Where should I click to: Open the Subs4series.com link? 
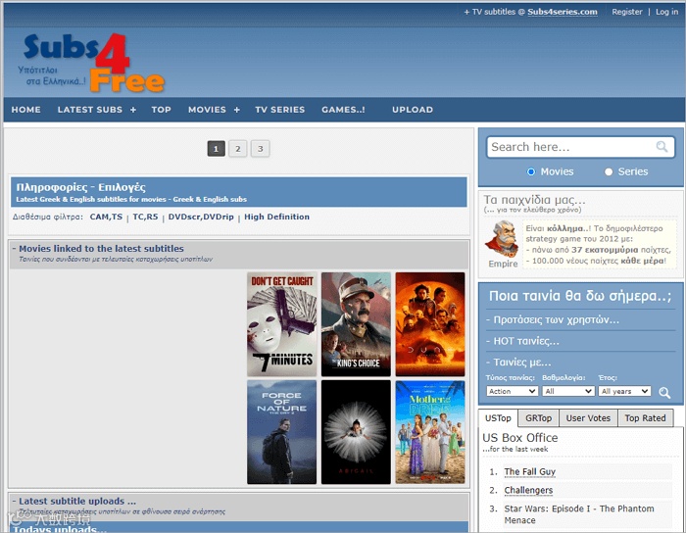click(563, 12)
